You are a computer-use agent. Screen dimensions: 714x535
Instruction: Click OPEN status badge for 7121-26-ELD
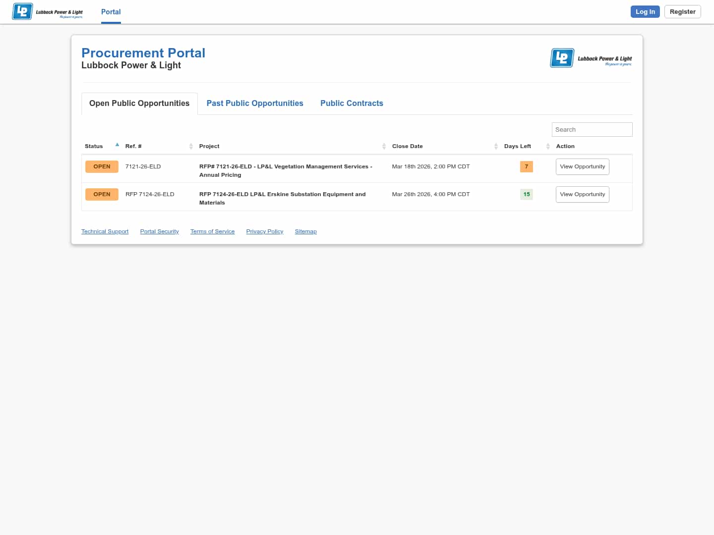102,166
